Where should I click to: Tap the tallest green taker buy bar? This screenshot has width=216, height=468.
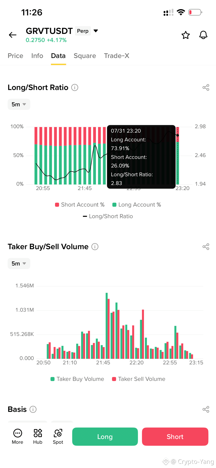tap(107, 326)
